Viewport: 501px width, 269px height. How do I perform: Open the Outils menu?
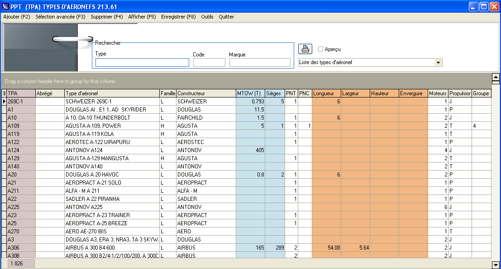pyautogui.click(x=207, y=17)
